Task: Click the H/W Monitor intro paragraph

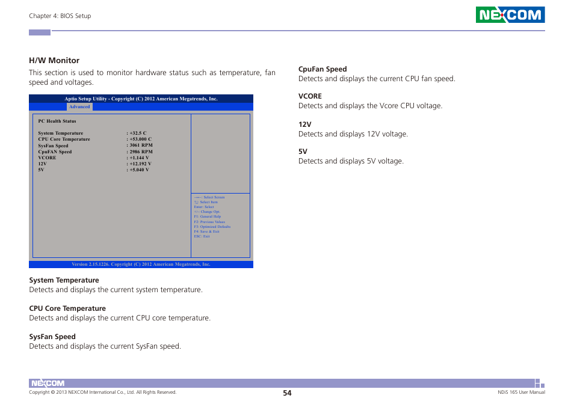Action: (x=152, y=77)
